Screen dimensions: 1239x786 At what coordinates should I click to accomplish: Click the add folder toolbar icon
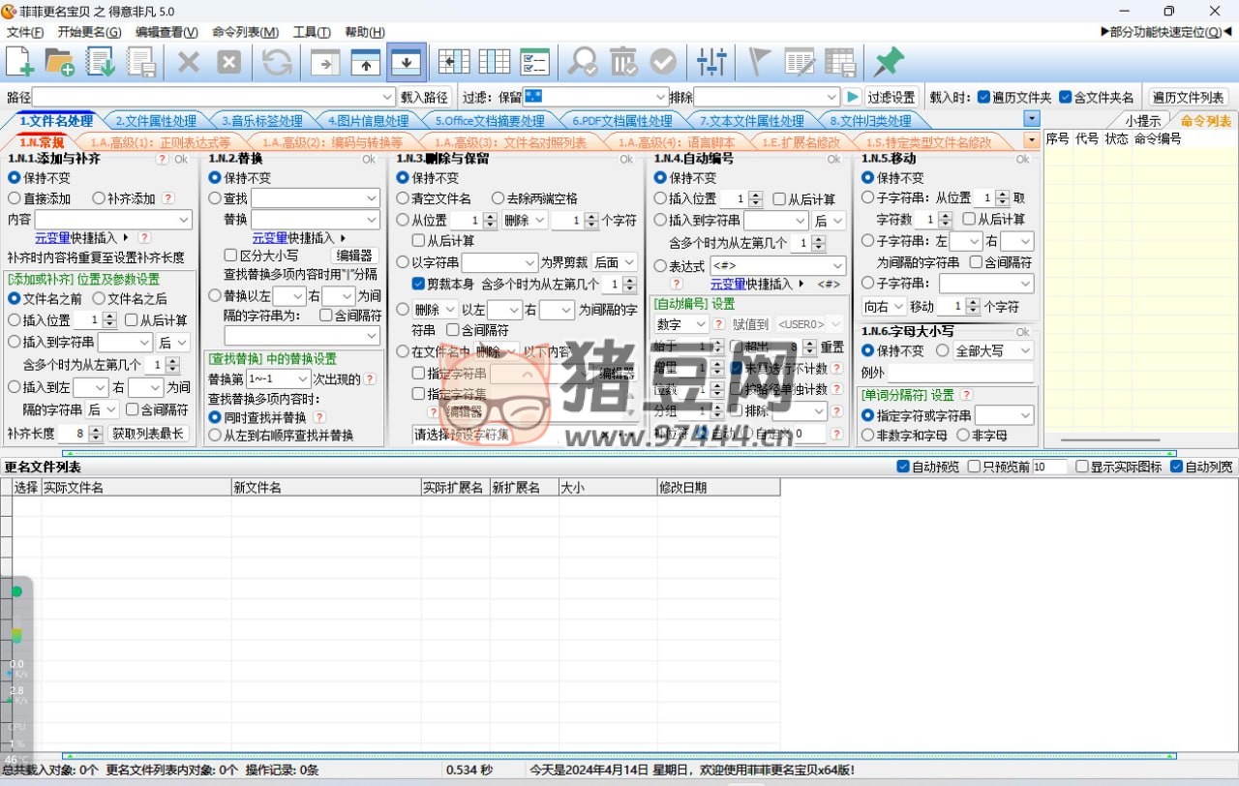[60, 62]
